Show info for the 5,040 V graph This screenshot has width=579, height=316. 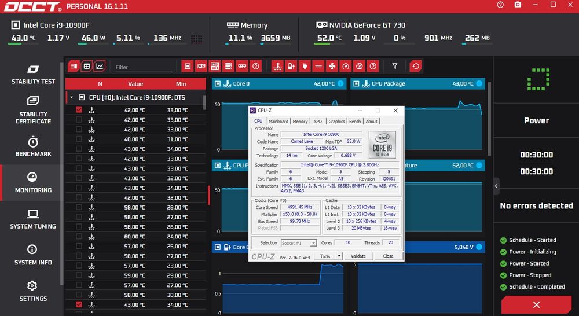tap(479, 247)
